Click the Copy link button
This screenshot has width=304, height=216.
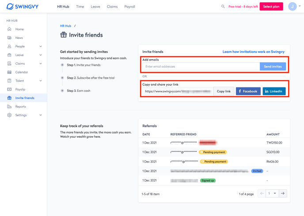[x=224, y=91]
